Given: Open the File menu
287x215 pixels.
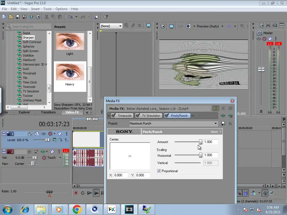Looking at the screenshot, I should pos(4,9).
